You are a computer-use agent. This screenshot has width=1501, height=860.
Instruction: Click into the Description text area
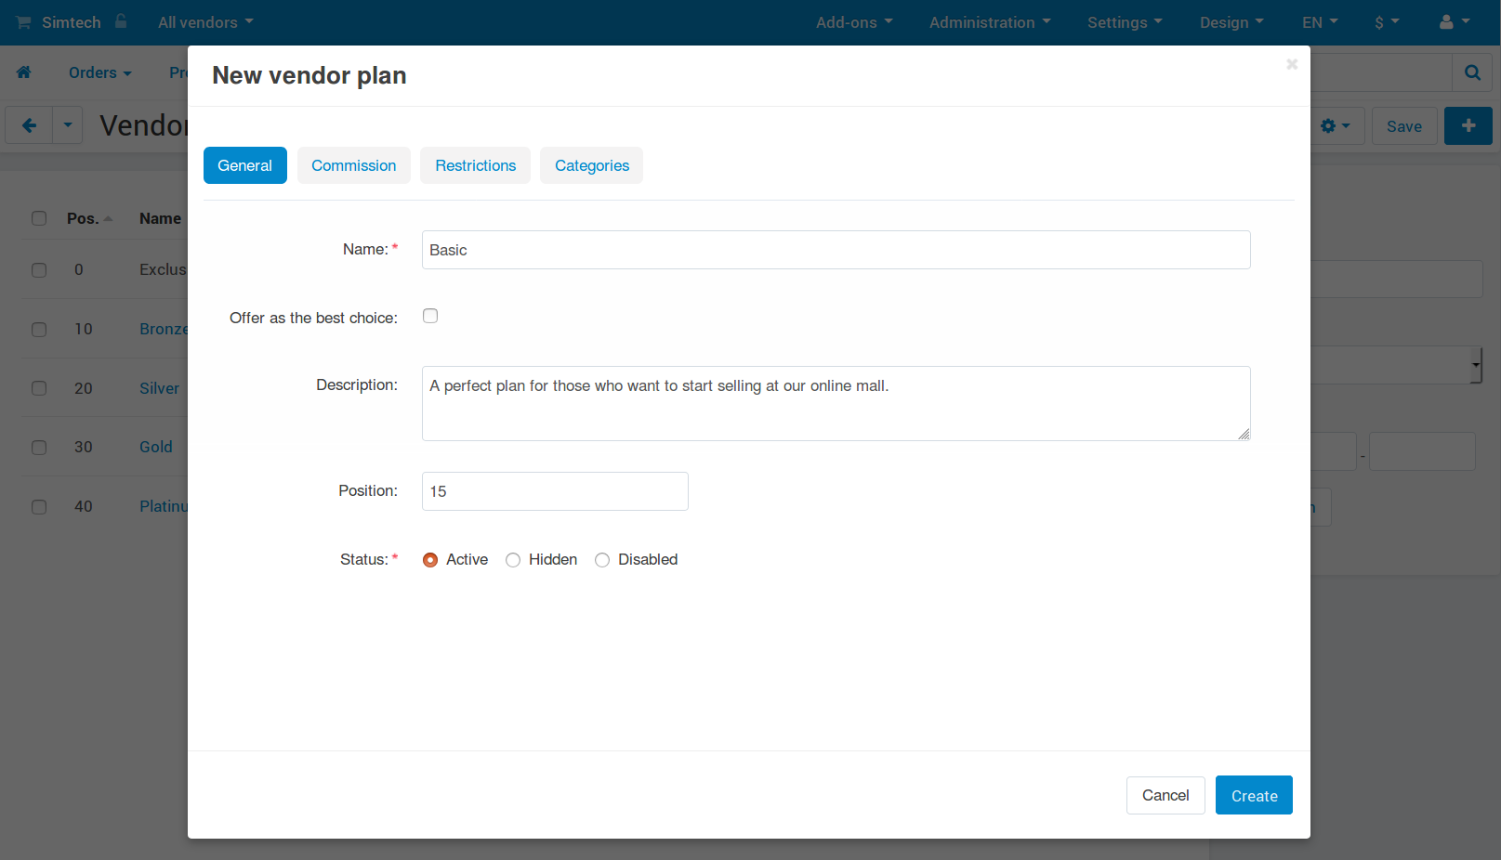pyautogui.click(x=836, y=403)
